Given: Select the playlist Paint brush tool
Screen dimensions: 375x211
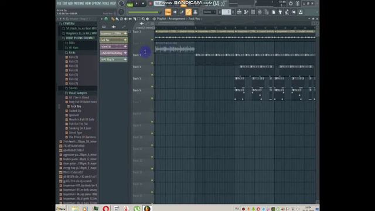Looking at the screenshot, I should pyautogui.click(x=117, y=19).
